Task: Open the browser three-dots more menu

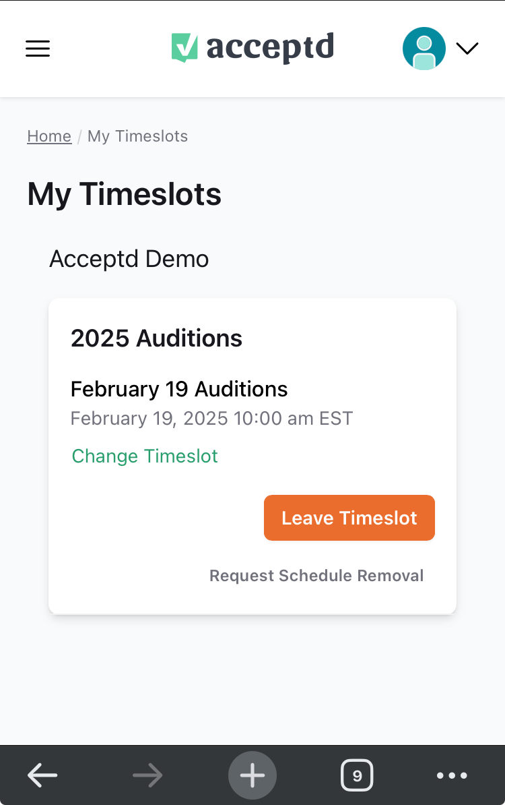Action: click(452, 775)
